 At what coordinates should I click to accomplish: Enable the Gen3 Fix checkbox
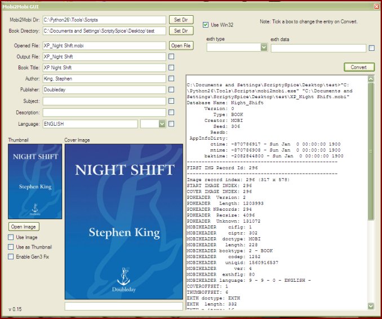(x=11, y=256)
